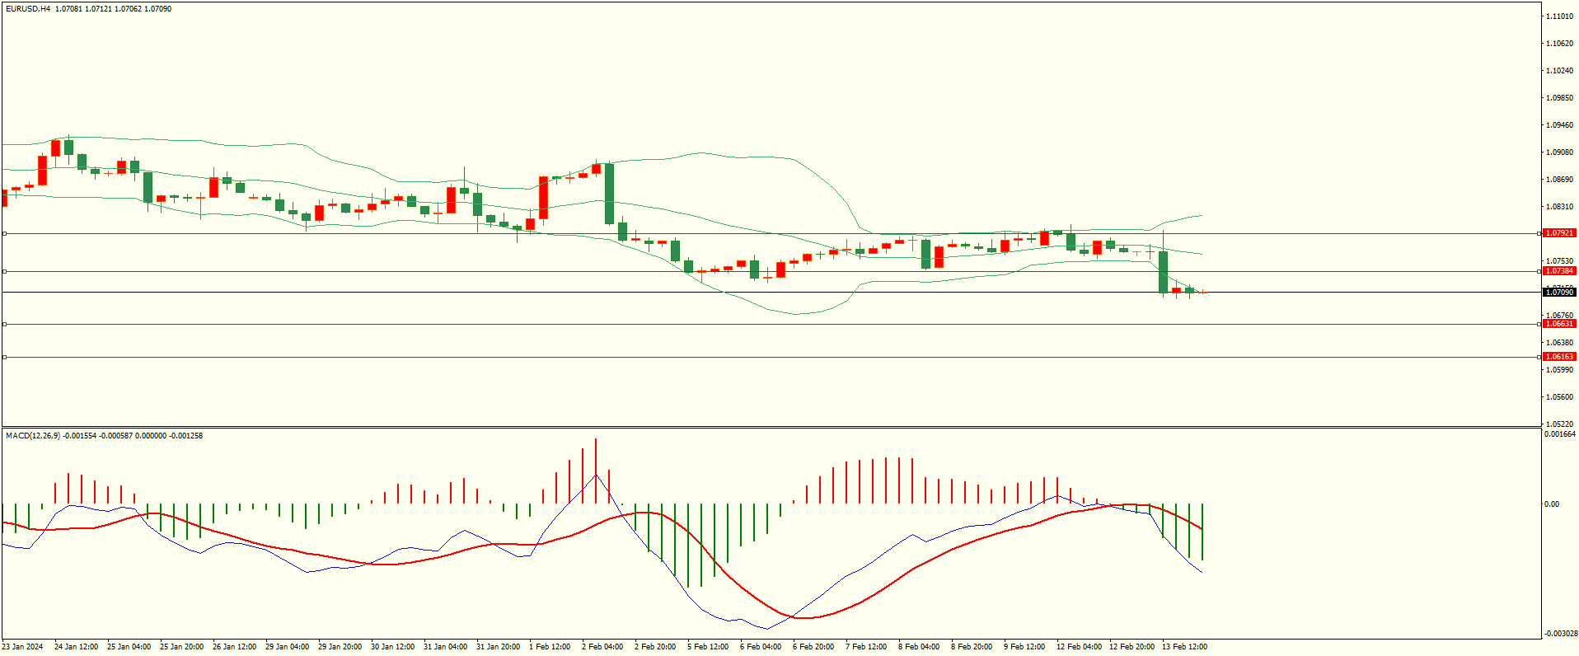Click the EURUSD,H4 chart title text
Viewport: 1579px width, 656px height.
click(28, 9)
